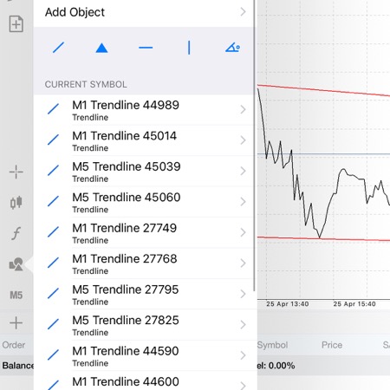
Task: Click chevron beside M5 Trendline 45060
Action: (x=243, y=202)
